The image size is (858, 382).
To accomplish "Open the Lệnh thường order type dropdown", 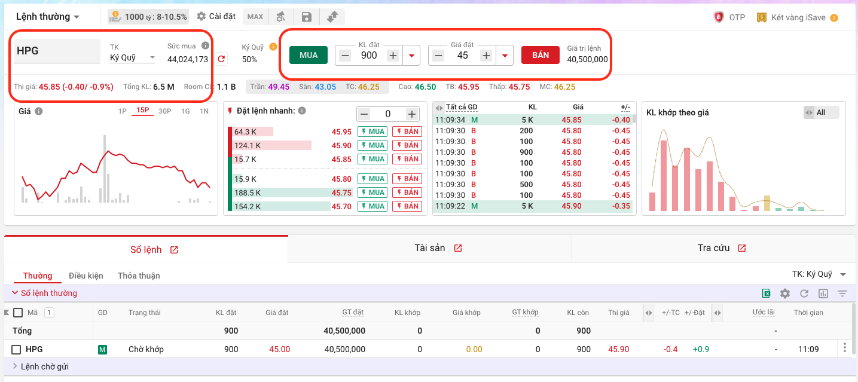I will click(48, 17).
